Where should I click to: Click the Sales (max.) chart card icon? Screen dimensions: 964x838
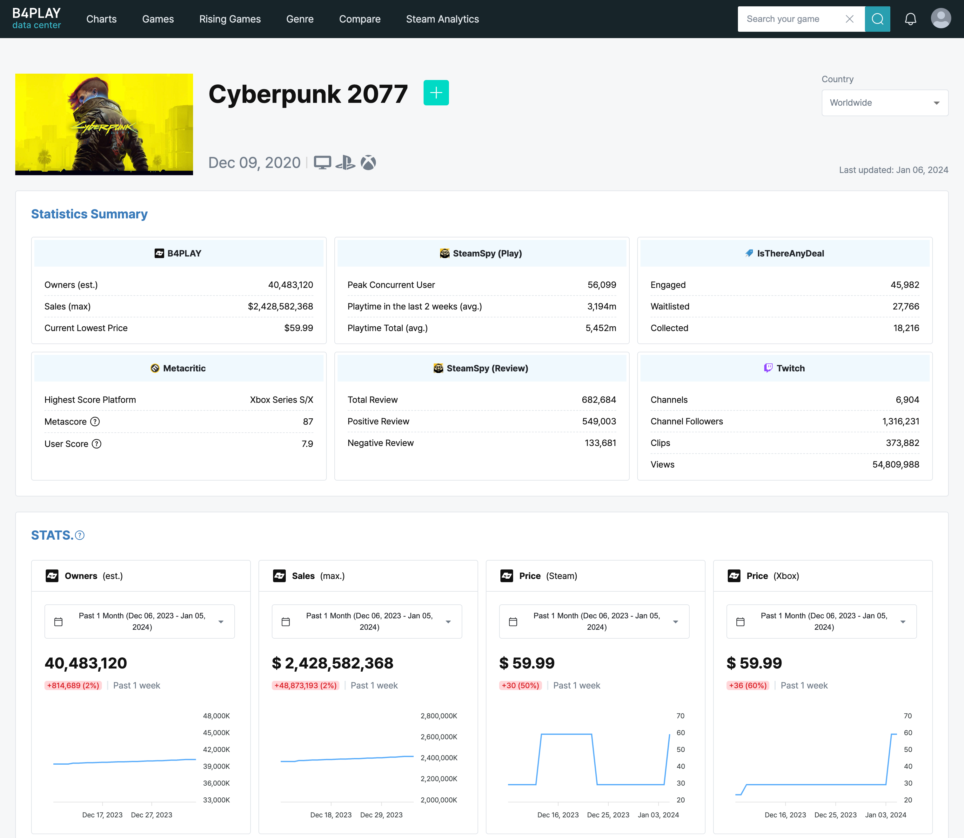[279, 576]
